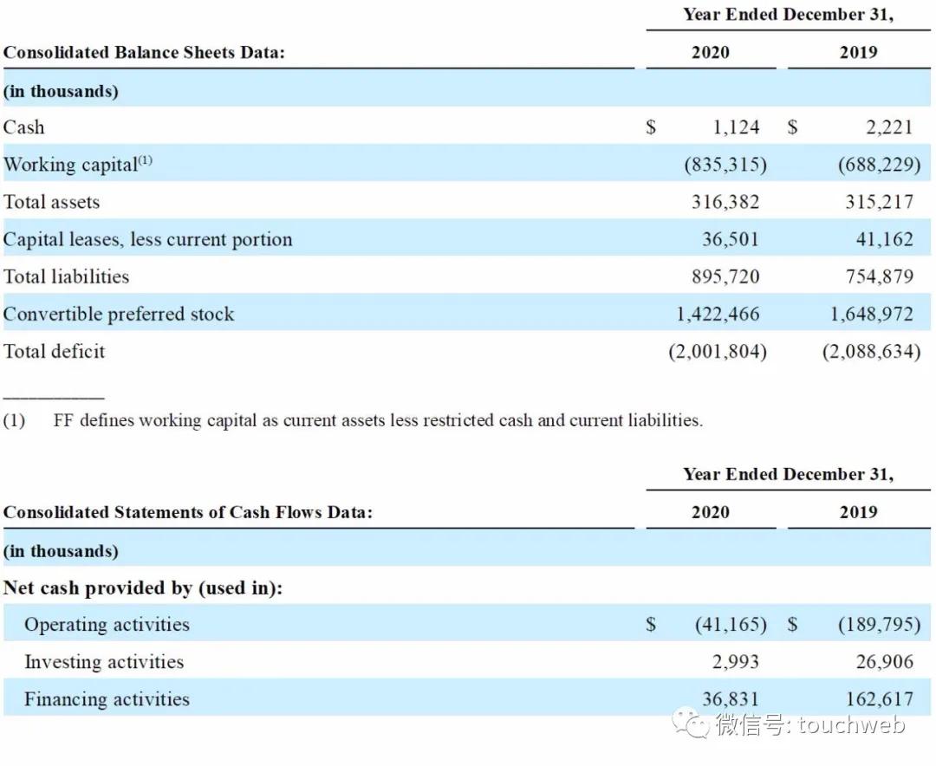This screenshot has height=766, width=936.
Task: Click the Net cash provided by (used in) heading
Action: (143, 588)
